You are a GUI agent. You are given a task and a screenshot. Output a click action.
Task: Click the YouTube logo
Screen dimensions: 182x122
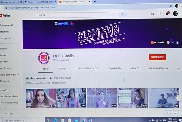pyautogui.click(x=5, y=15)
